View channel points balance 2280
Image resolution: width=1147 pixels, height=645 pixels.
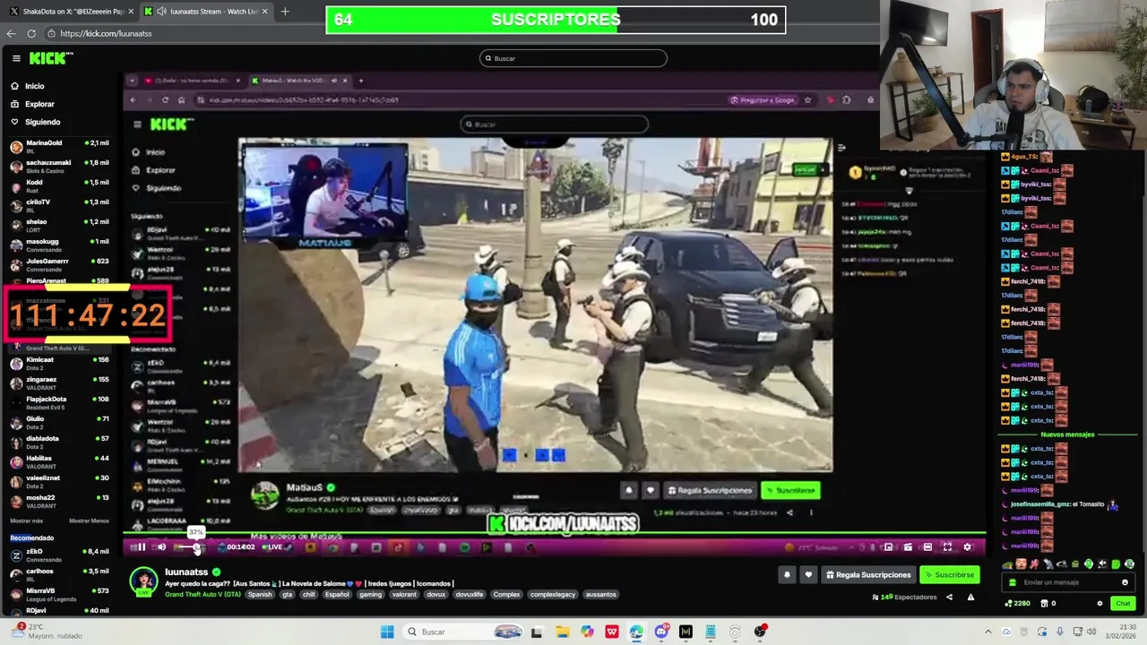click(1017, 604)
